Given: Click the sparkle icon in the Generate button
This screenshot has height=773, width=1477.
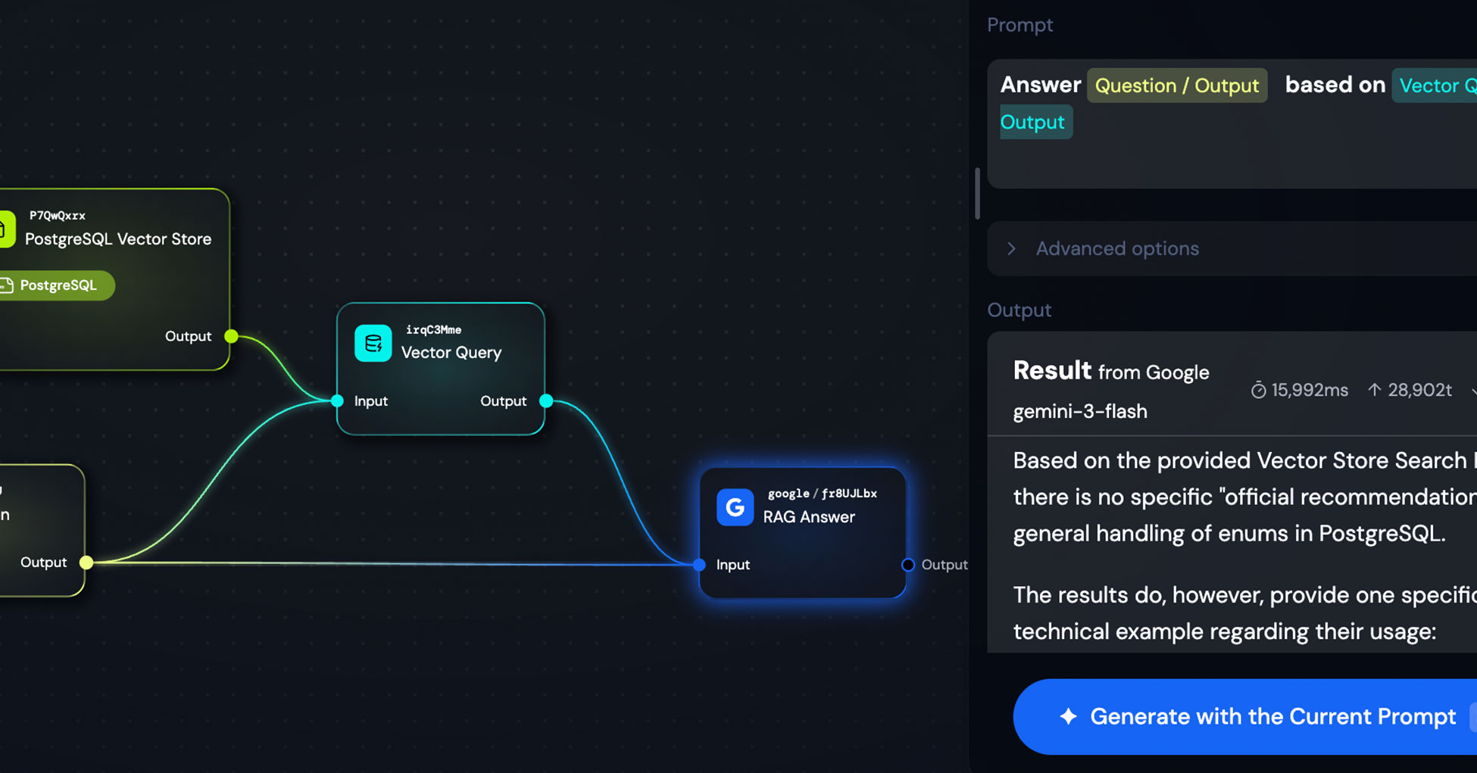Looking at the screenshot, I should (1068, 716).
